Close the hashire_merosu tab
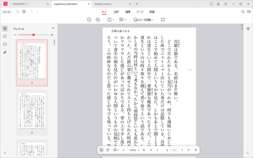This screenshot has width=253, height=158. pos(130,4)
